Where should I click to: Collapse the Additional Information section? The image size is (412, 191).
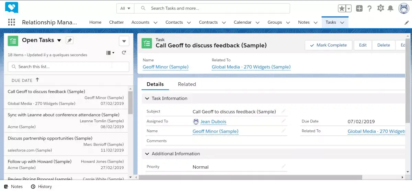(x=147, y=154)
